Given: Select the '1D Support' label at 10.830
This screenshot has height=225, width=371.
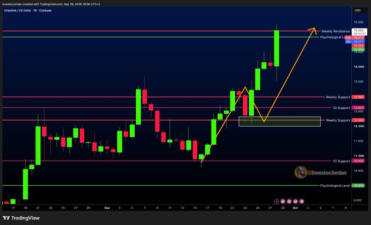Looking at the screenshot, I should click(x=341, y=161).
